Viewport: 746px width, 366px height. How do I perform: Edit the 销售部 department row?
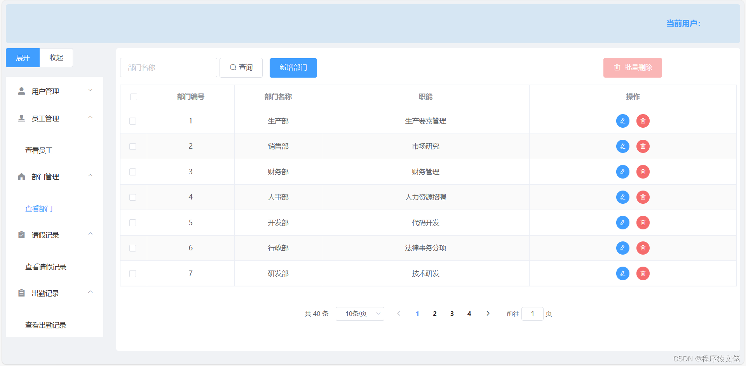pos(622,146)
